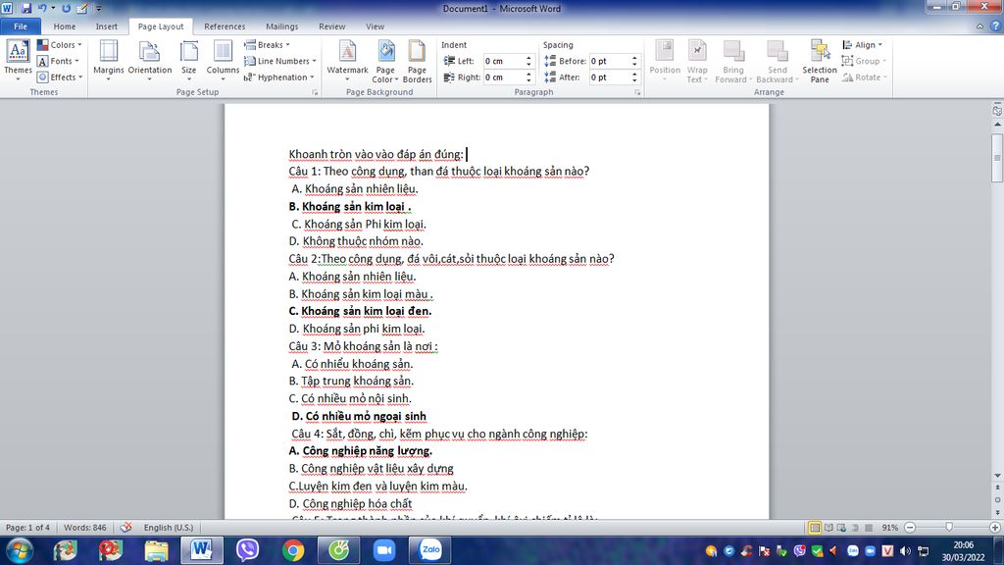The image size is (1004, 565).
Task: Click the zoom slider handle
Action: click(949, 527)
